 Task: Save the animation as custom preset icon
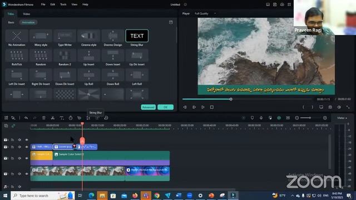[171, 22]
